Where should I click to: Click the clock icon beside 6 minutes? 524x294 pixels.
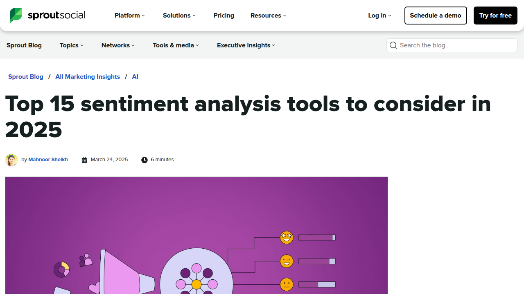[x=145, y=160]
